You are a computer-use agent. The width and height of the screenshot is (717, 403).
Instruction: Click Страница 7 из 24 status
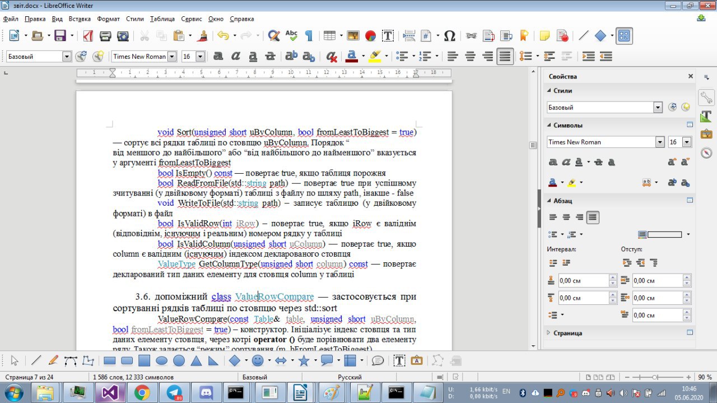pyautogui.click(x=30, y=377)
